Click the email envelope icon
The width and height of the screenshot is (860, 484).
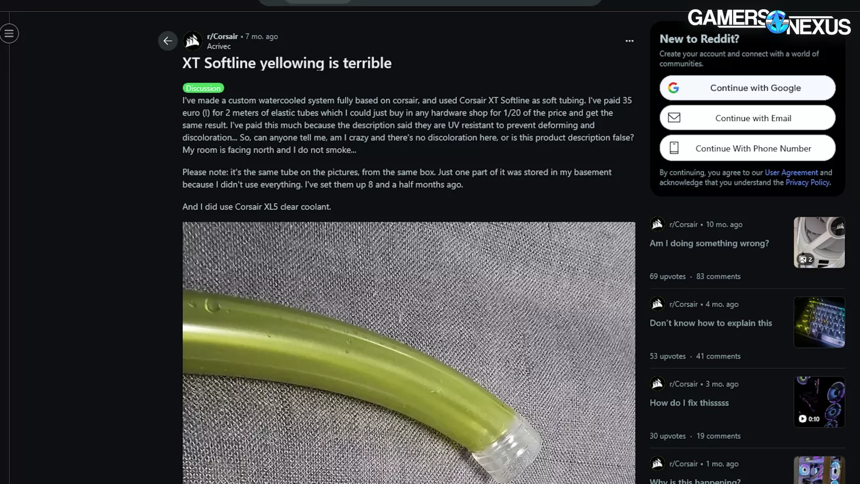coord(674,118)
